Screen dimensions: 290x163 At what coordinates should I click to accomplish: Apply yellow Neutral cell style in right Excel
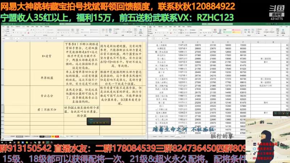[x=237, y=32]
